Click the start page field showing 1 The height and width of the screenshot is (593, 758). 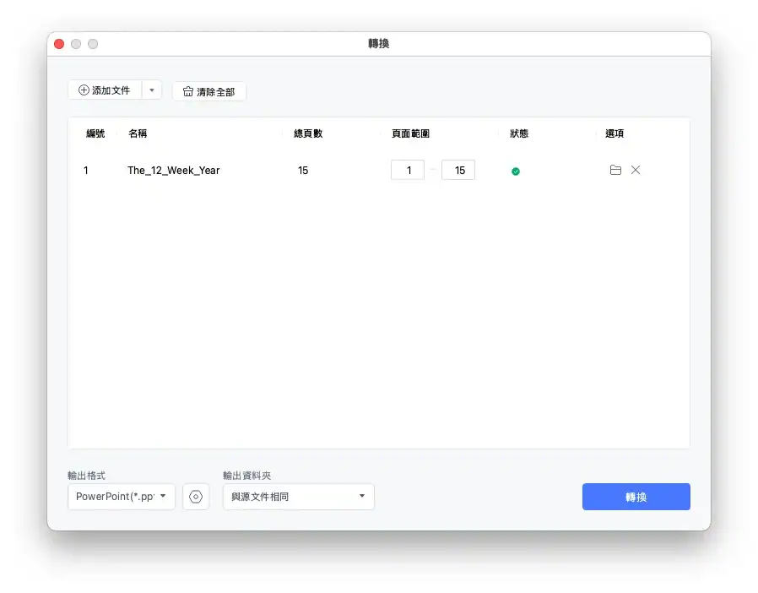point(408,171)
